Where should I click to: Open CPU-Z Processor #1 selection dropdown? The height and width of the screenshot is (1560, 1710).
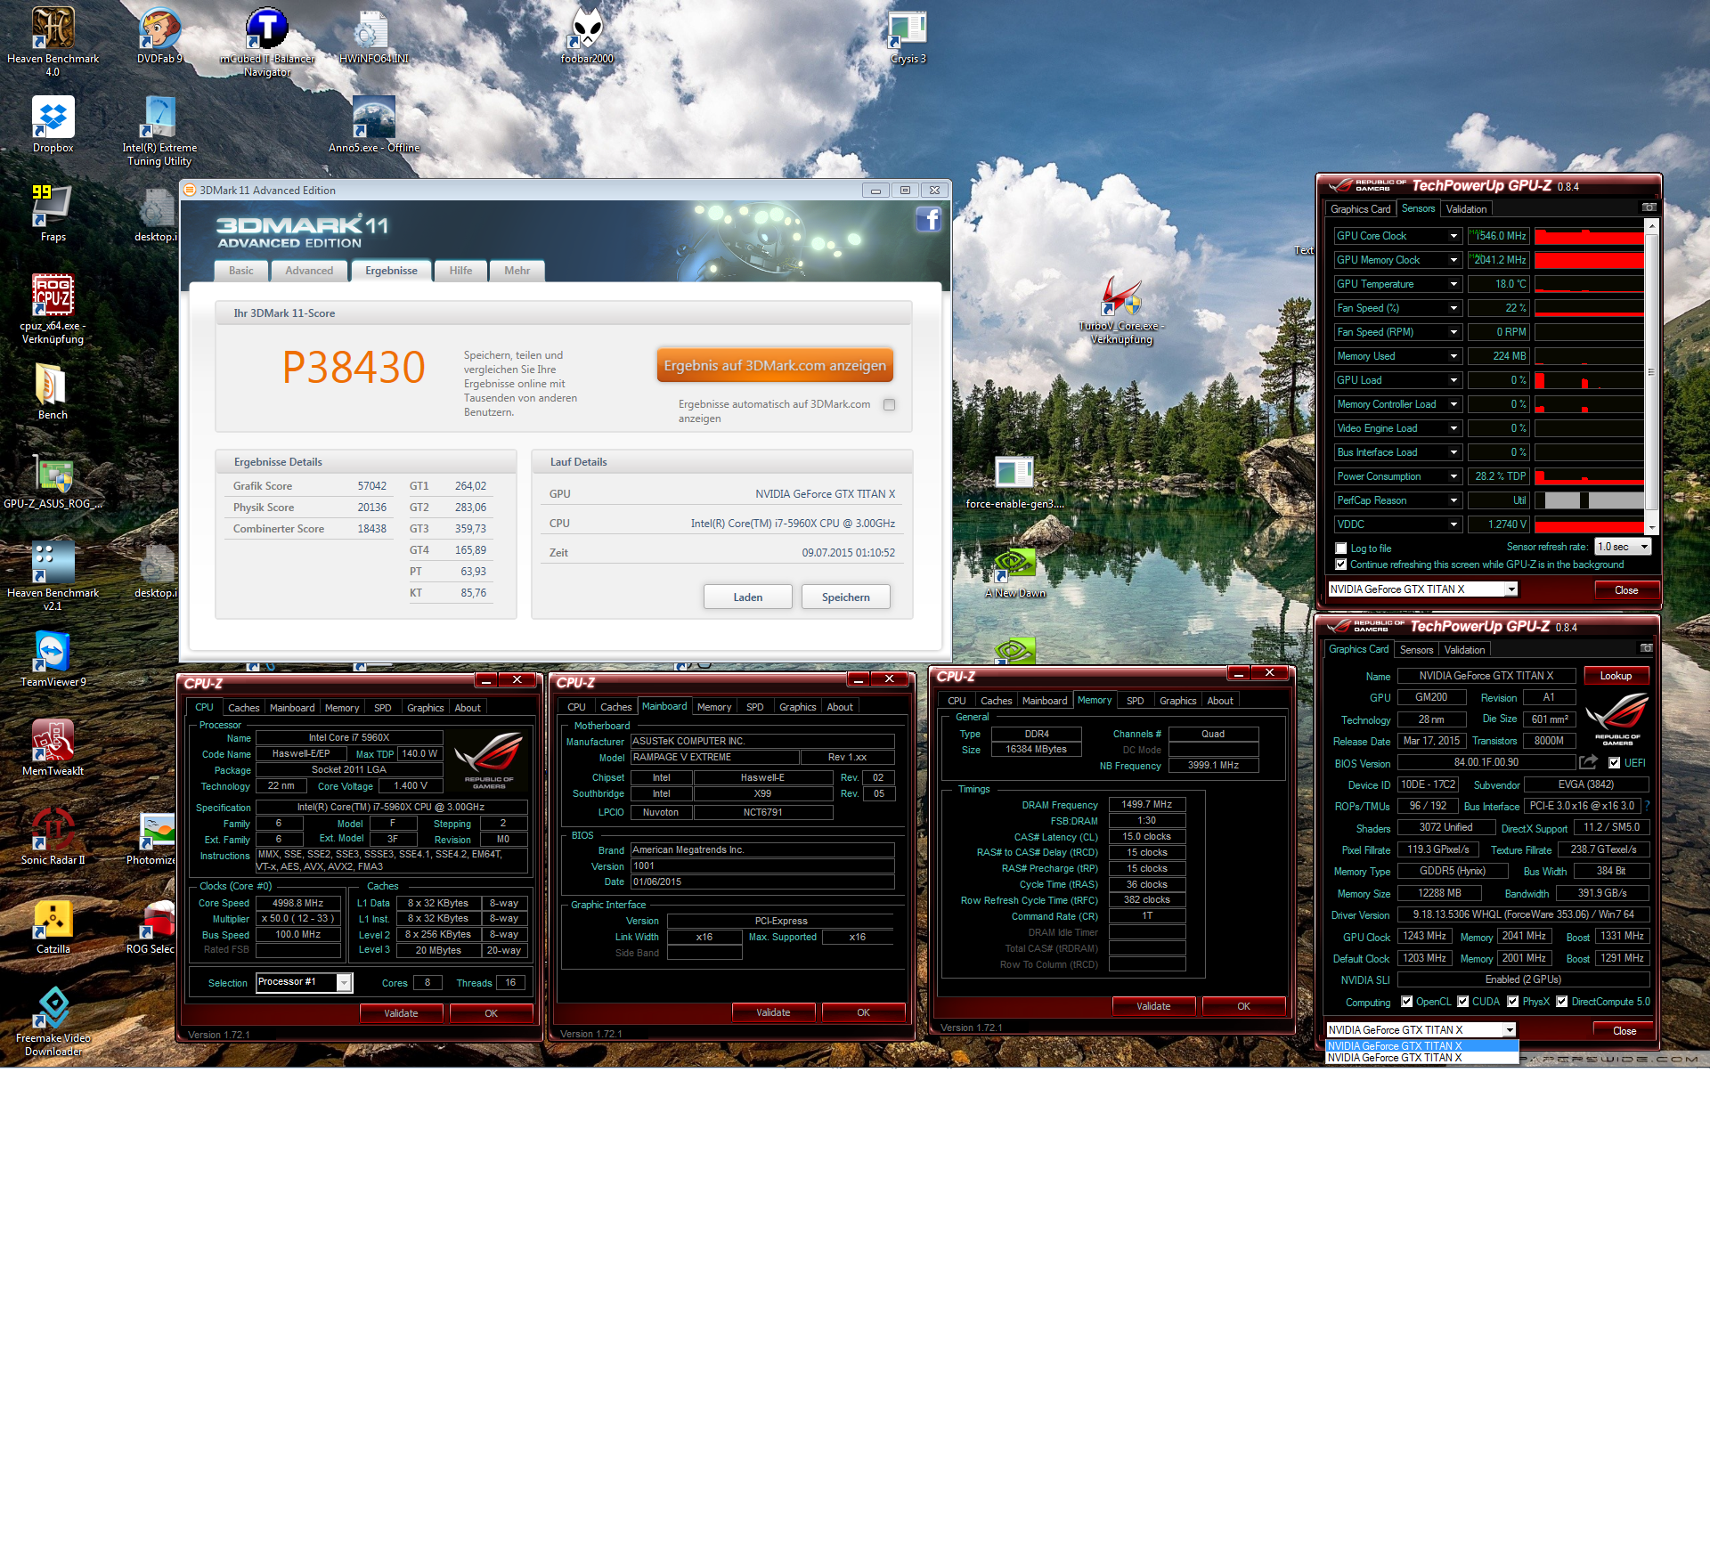pos(305,982)
